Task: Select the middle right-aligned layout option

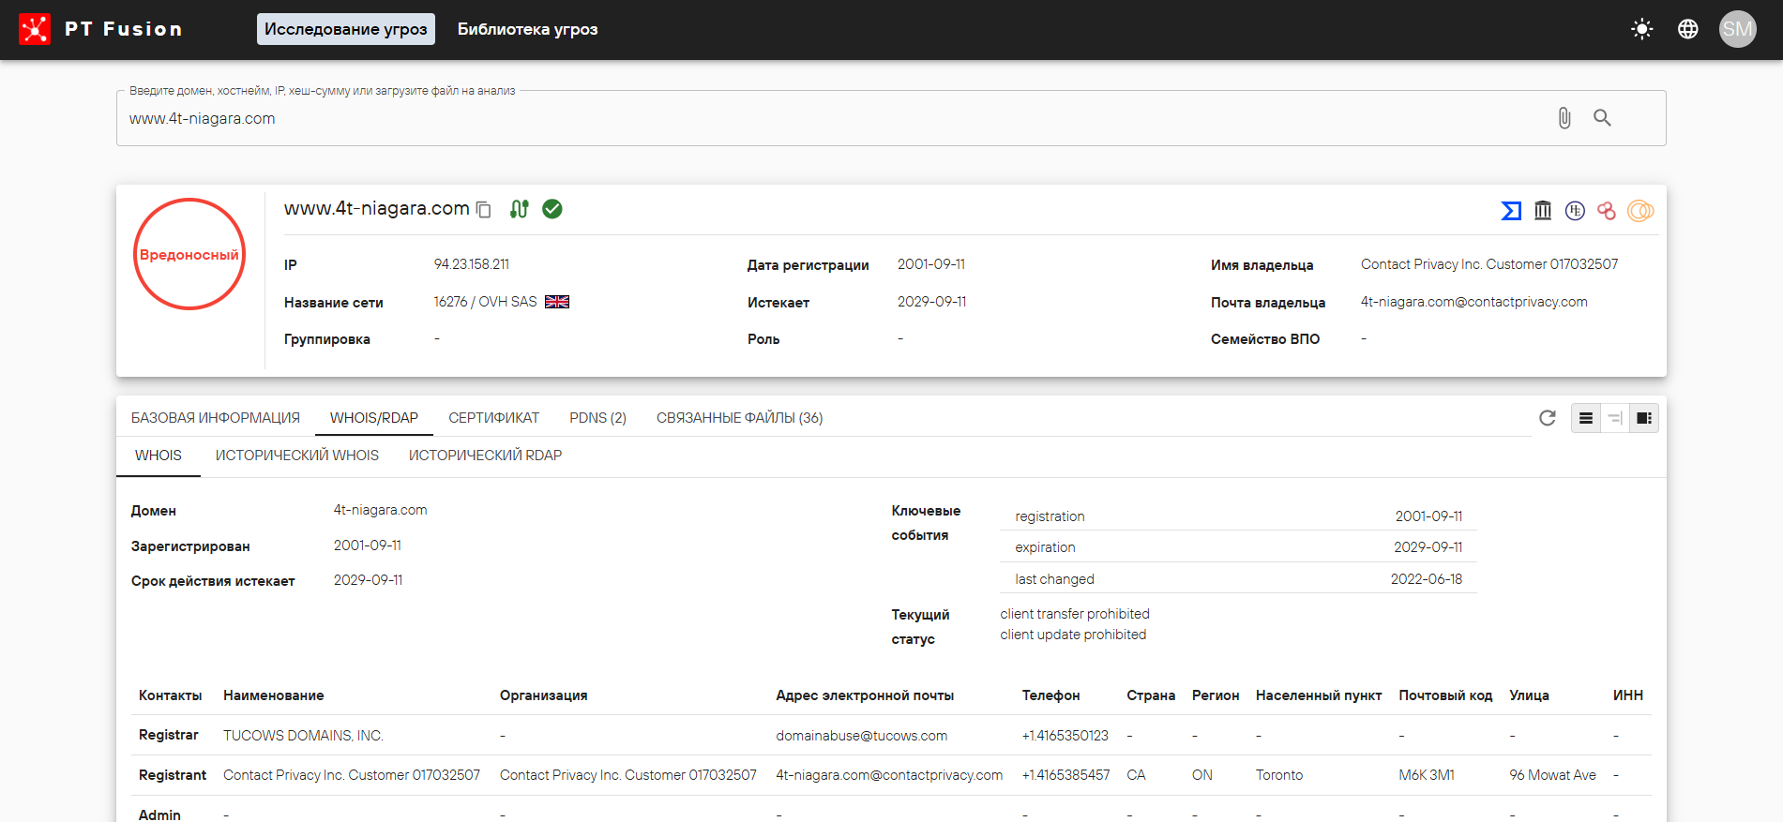Action: coord(1615,418)
